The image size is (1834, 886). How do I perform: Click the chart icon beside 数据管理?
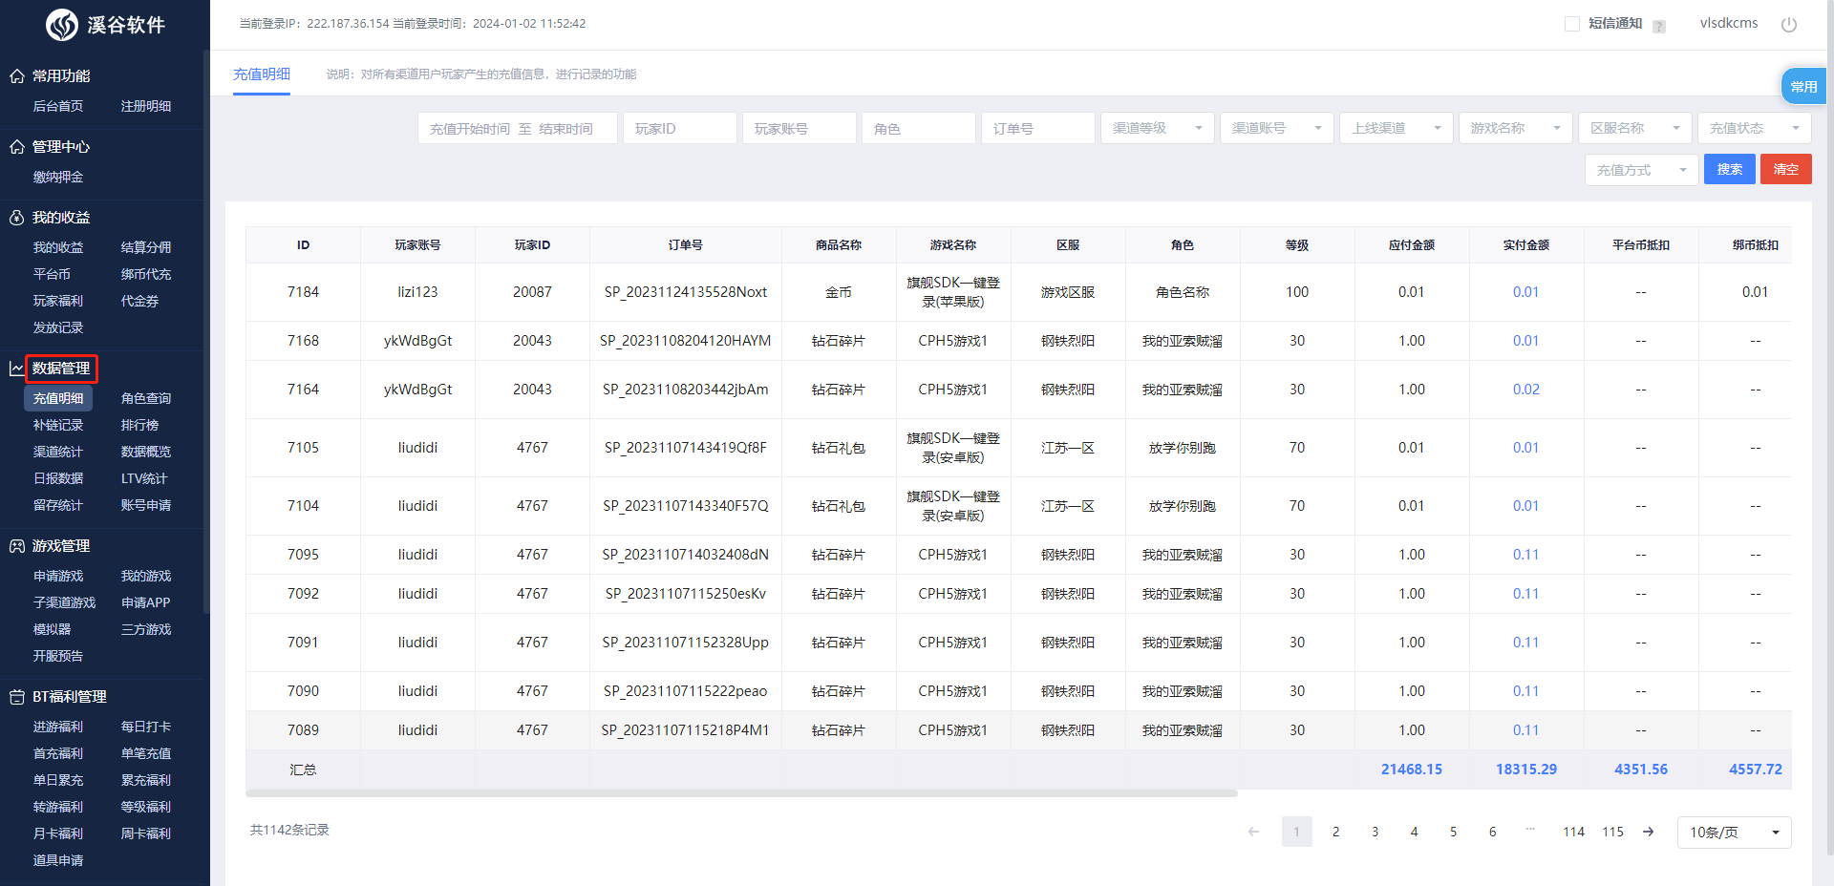[17, 369]
